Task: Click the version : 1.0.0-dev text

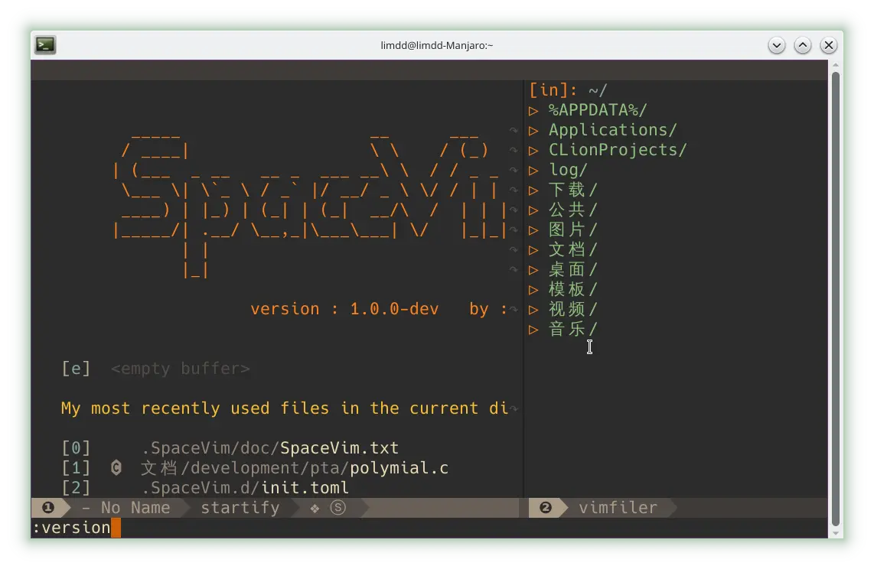Action: click(x=344, y=309)
